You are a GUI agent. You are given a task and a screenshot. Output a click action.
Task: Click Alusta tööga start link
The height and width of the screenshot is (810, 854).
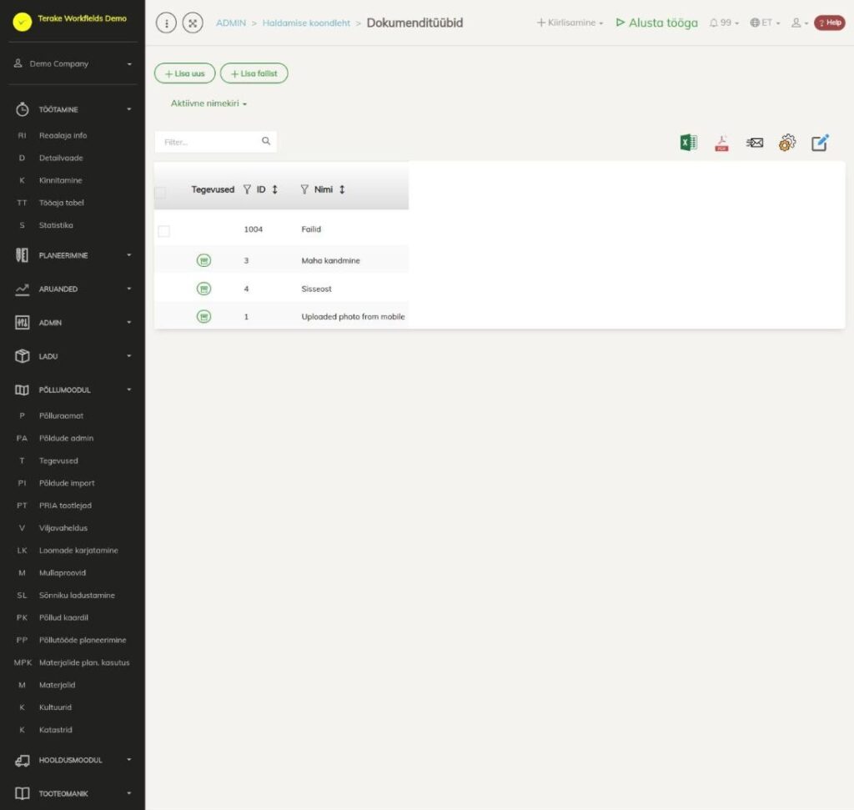tap(657, 23)
